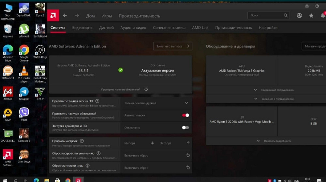Open the Игры top menu

[x=107, y=16]
